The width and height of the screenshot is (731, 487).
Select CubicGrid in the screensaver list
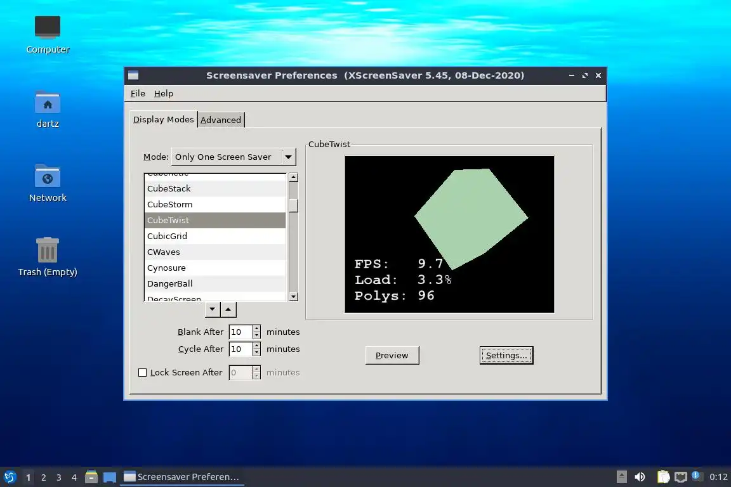pyautogui.click(x=215, y=237)
